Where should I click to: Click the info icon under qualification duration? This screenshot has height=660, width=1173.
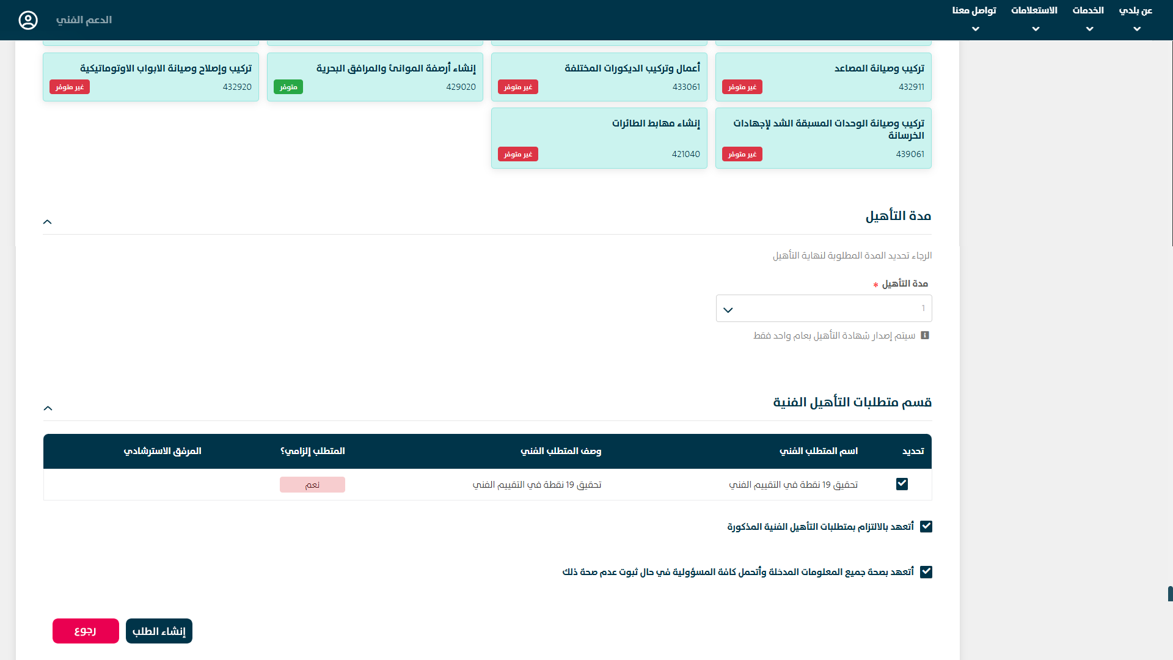925,335
